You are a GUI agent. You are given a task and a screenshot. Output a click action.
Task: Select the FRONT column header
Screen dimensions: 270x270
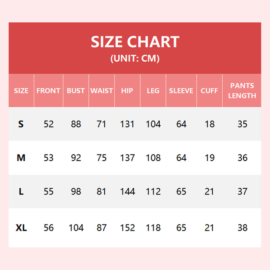tap(48, 91)
